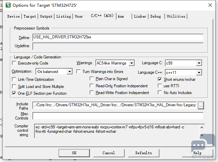Image resolution: width=218 pixels, height=162 pixels.
Task: Close the Options for Target dialog
Action: (x=210, y=5)
